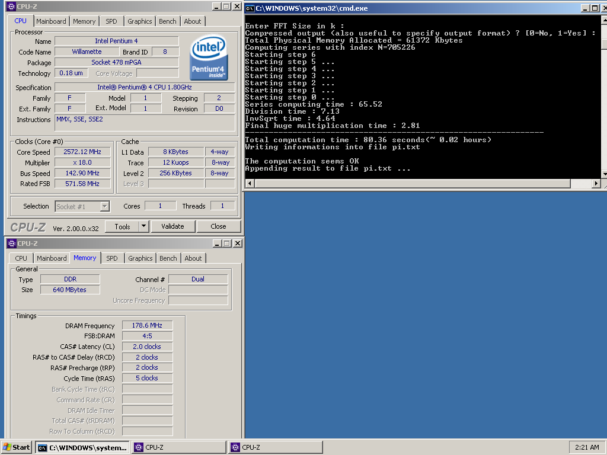
Task: Click the Code Name field Willamette
Action: coord(87,52)
